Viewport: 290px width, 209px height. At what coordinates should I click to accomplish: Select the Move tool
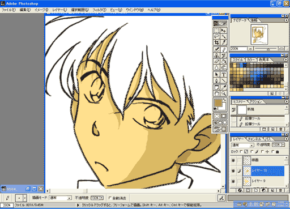(224, 31)
